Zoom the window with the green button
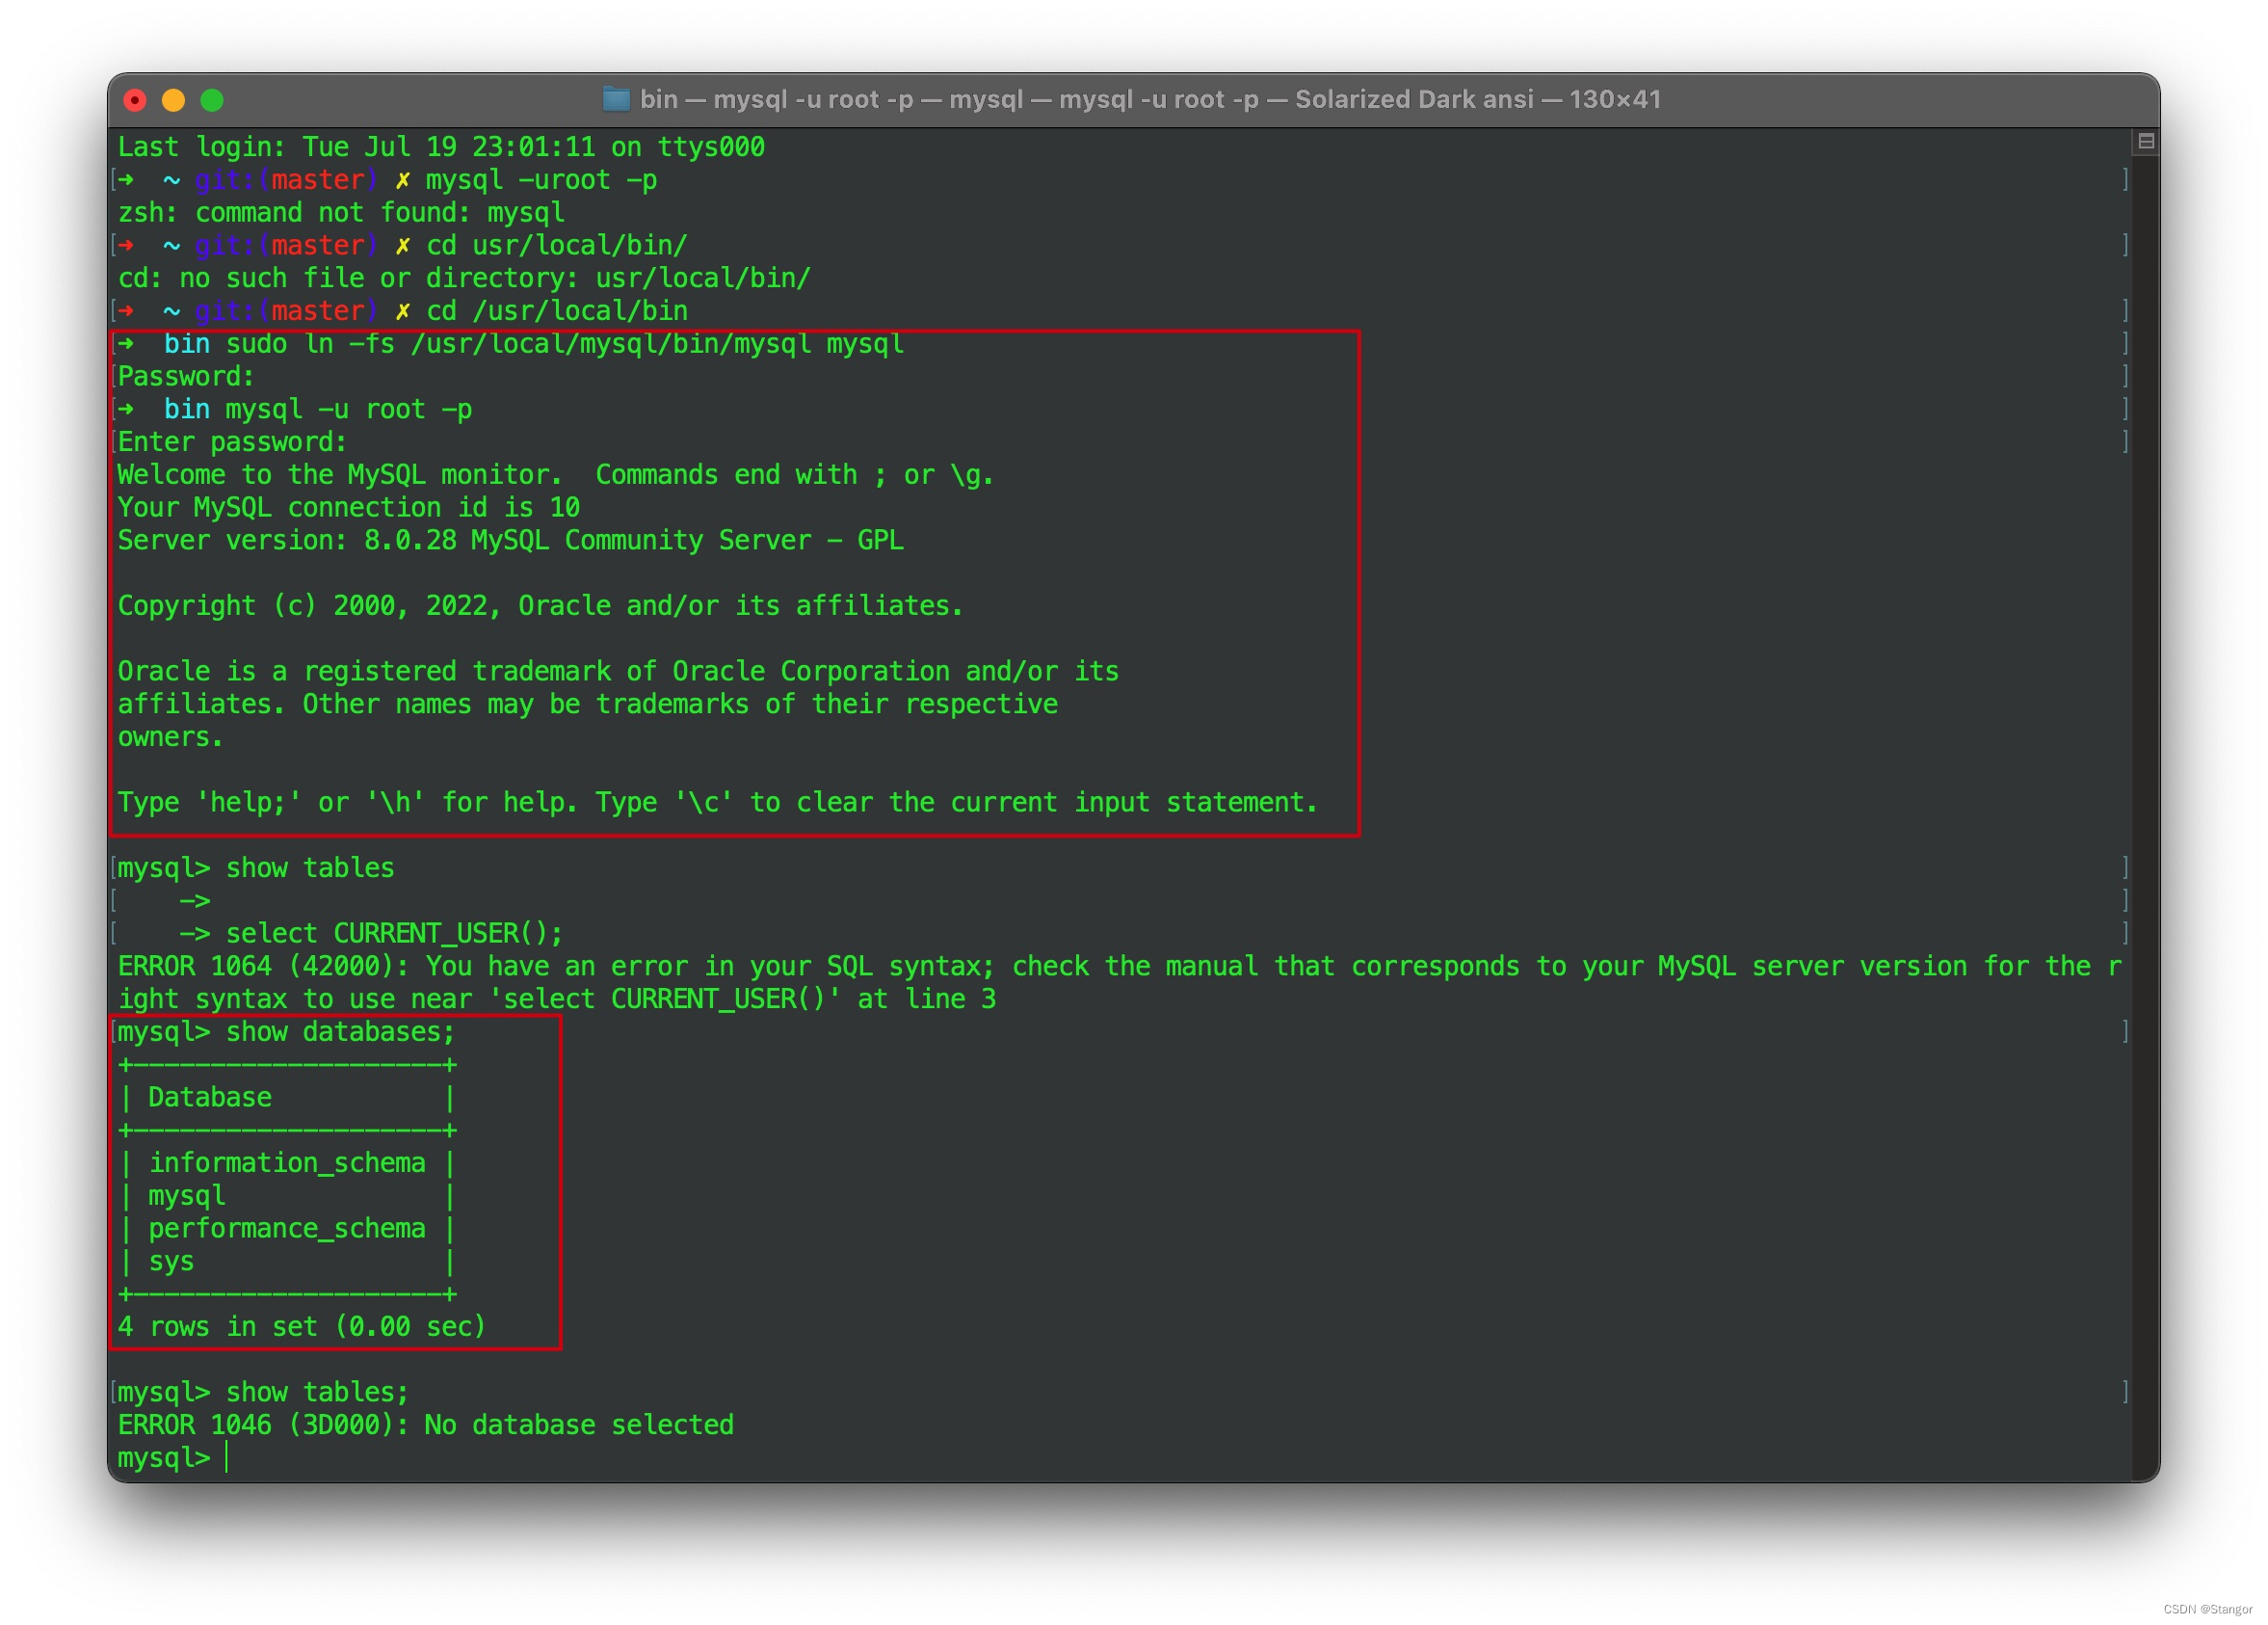 pyautogui.click(x=212, y=100)
